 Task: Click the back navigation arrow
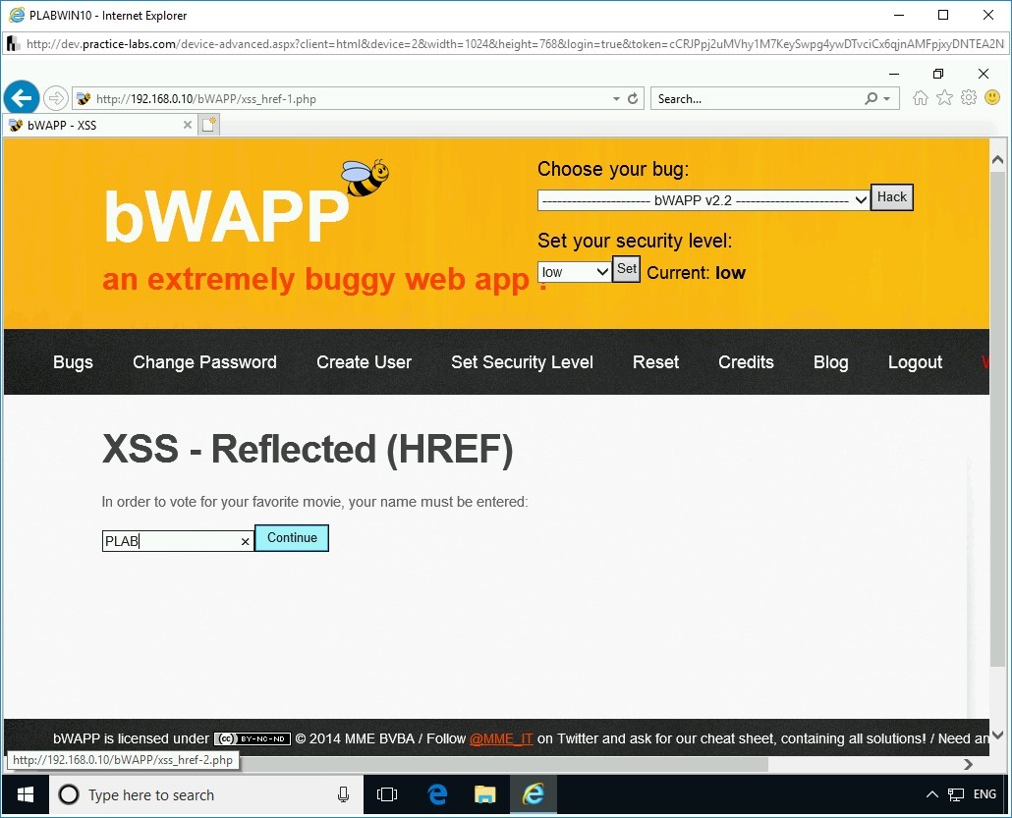[22, 97]
